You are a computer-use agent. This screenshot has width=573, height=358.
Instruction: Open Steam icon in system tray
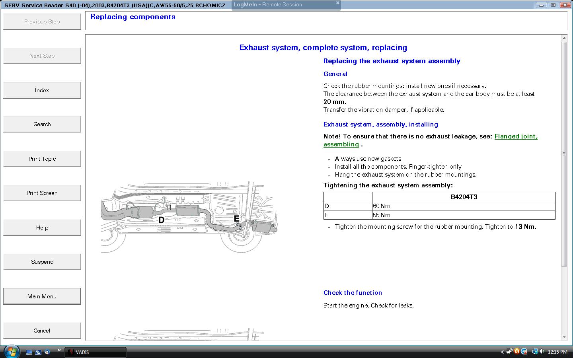[x=509, y=352]
